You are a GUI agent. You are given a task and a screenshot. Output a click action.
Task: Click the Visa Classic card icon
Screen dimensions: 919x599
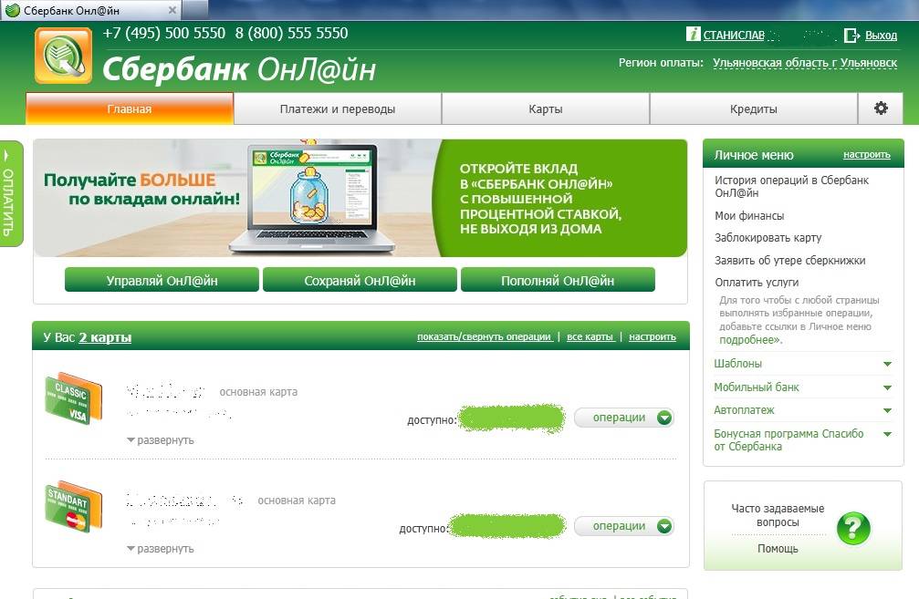click(x=74, y=398)
